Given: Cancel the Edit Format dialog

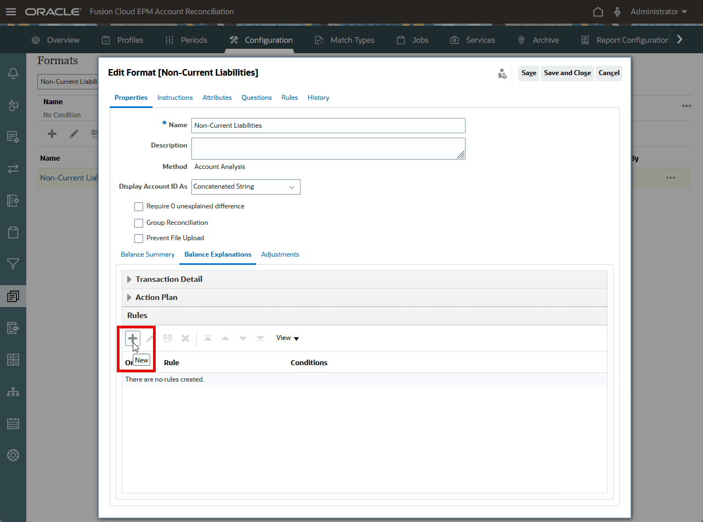Looking at the screenshot, I should point(609,73).
